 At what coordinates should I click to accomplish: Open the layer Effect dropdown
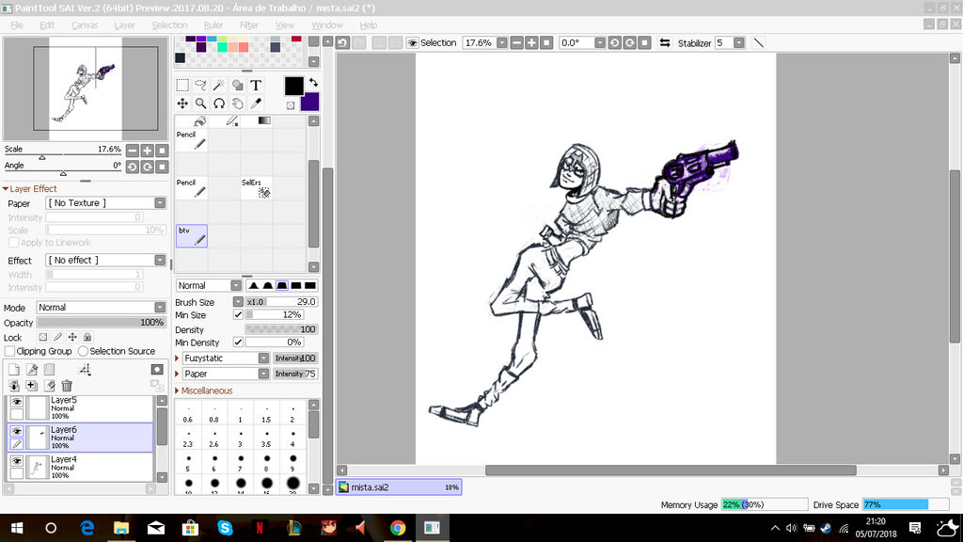tap(158, 259)
